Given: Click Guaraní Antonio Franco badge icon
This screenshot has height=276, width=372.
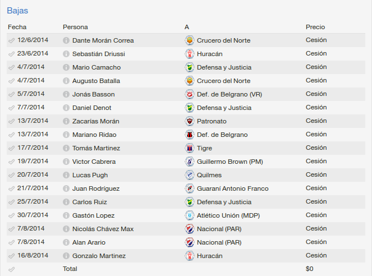Looking at the screenshot, I should click(190, 188).
